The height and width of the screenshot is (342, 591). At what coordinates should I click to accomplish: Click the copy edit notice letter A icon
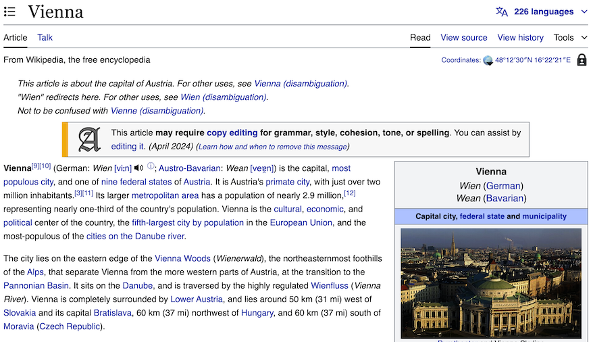(x=89, y=139)
